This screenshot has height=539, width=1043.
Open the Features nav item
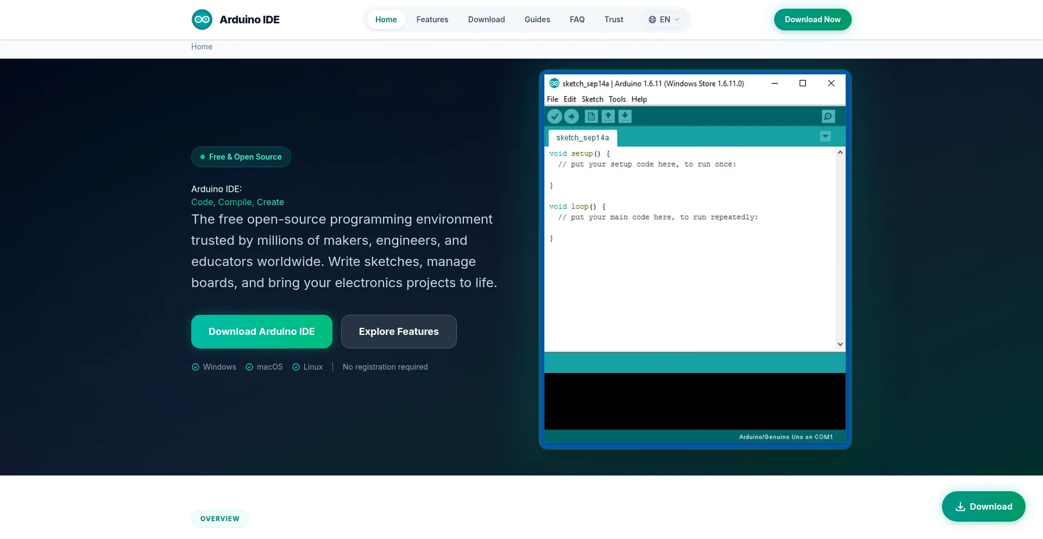[432, 20]
